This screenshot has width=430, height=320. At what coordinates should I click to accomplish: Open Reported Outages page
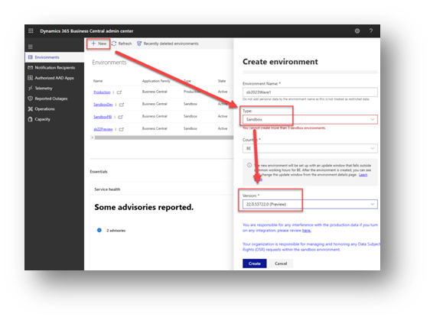(x=54, y=99)
